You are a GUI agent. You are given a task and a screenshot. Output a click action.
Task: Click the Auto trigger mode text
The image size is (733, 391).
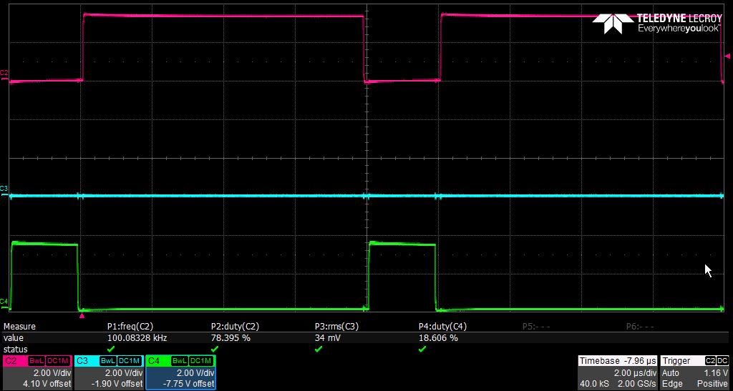click(x=670, y=373)
